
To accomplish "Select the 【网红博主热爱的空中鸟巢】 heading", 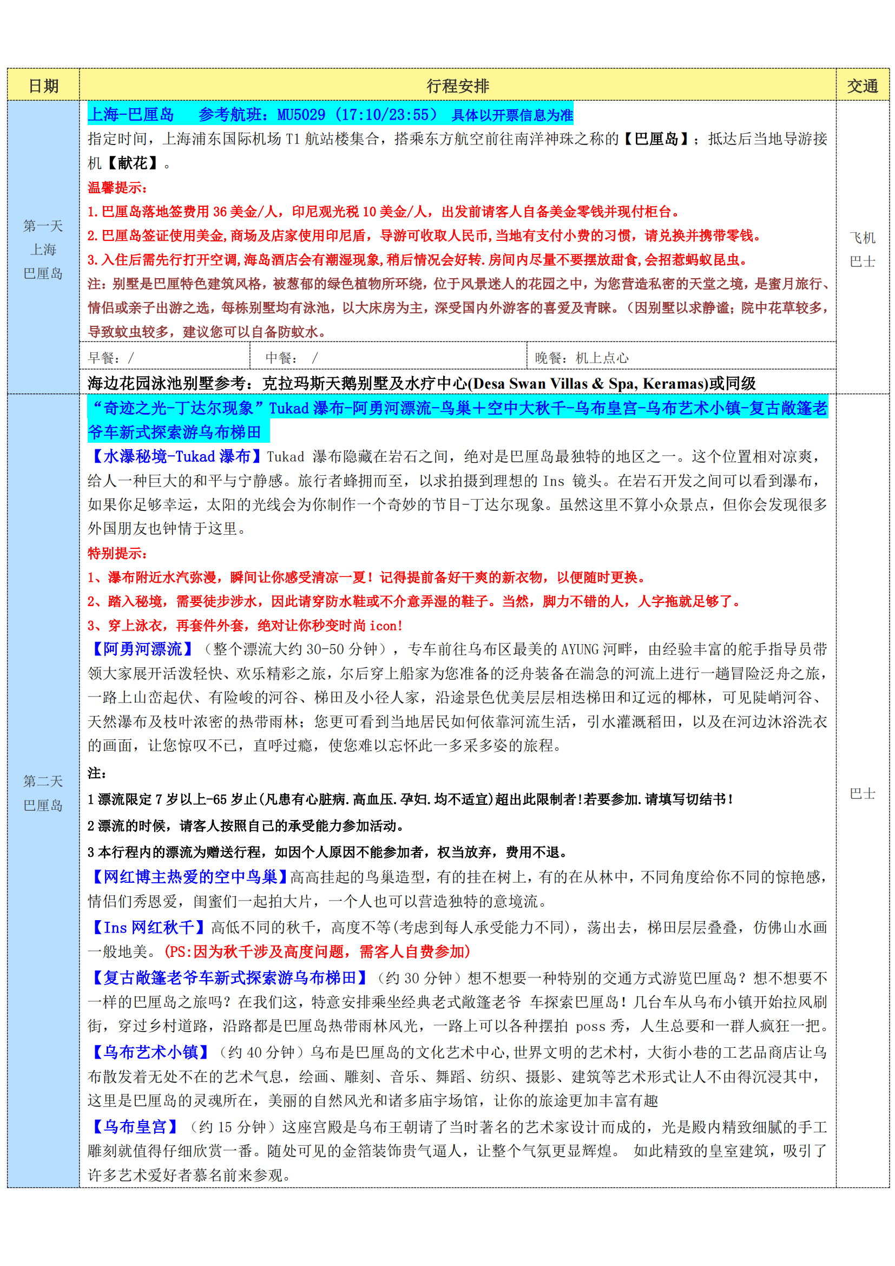I will tap(188, 877).
